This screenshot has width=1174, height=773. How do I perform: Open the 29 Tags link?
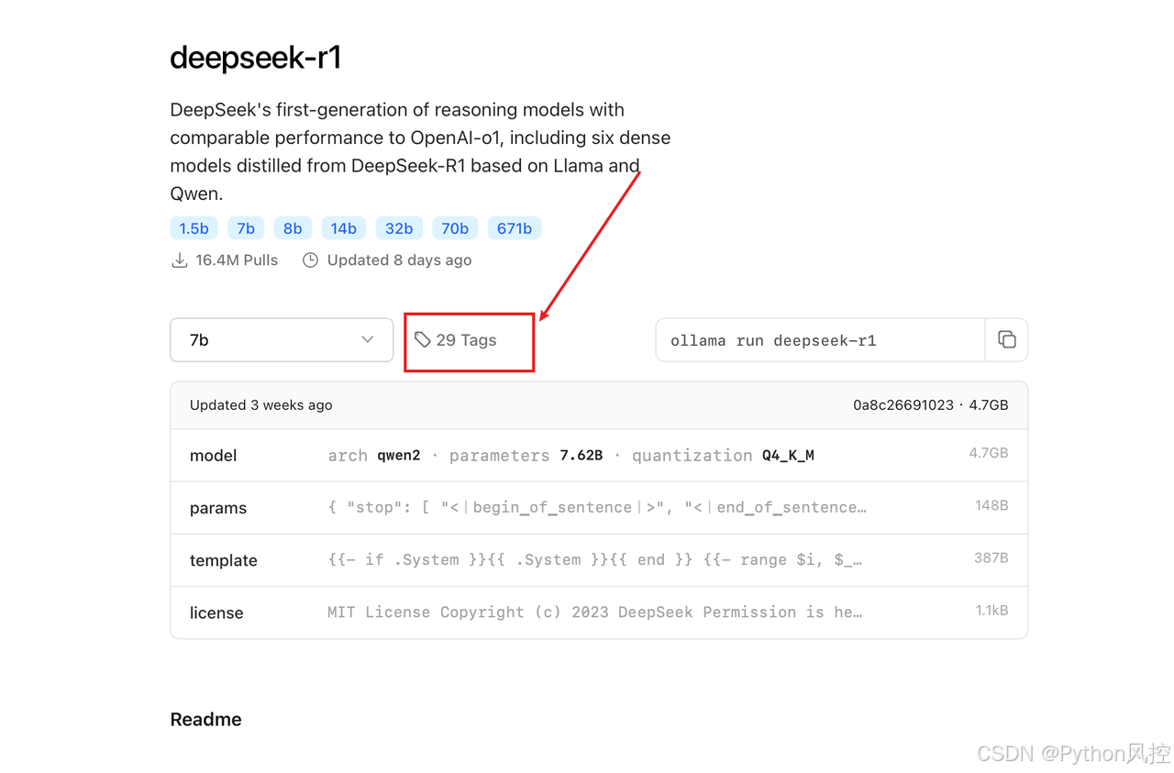coord(469,339)
